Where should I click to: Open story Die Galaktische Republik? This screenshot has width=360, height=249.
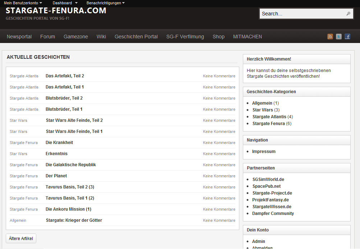click(71, 165)
